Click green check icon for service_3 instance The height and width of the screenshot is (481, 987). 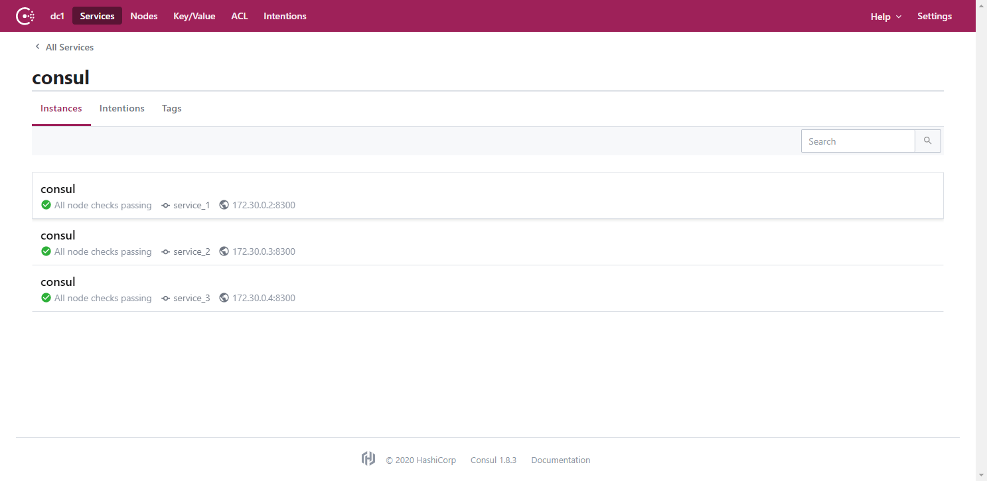click(46, 298)
